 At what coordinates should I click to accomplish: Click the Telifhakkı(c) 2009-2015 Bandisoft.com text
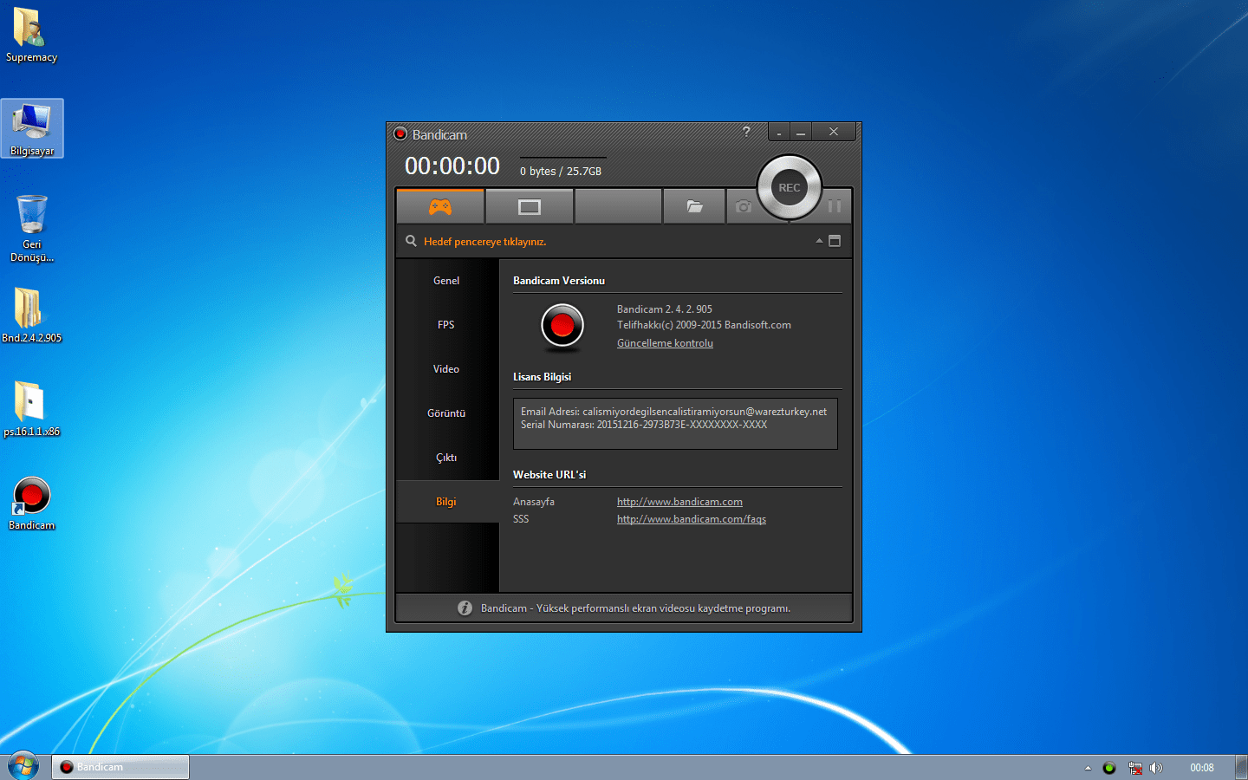click(704, 325)
